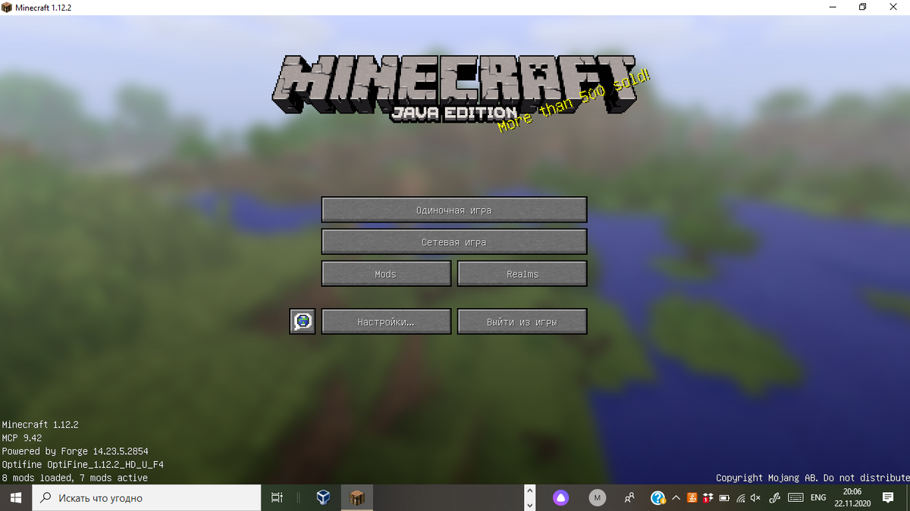This screenshot has width=910, height=511.
Task: Click the Minecraft window title icon
Action: coord(8,7)
